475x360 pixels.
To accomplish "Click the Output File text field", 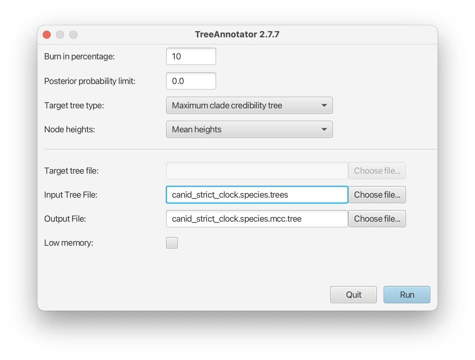I will 257,219.
